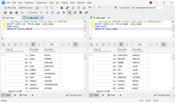Viewport: 175px width, 103px height.
Task: Click left grid vertical scrollbar thumb
Action: click(x=85, y=58)
